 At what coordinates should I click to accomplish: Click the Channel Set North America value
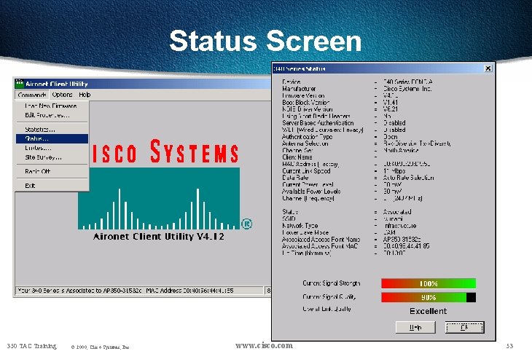(x=401, y=150)
